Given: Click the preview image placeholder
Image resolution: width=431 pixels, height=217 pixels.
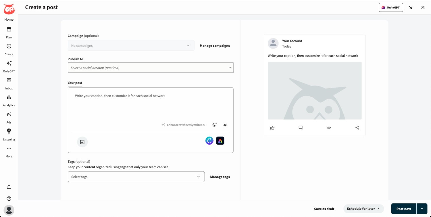Looking at the screenshot, I should pyautogui.click(x=315, y=91).
